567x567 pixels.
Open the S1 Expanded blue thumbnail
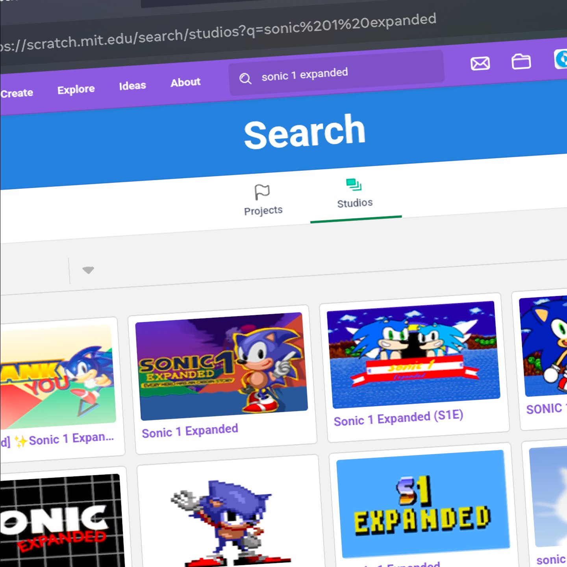coord(422,504)
